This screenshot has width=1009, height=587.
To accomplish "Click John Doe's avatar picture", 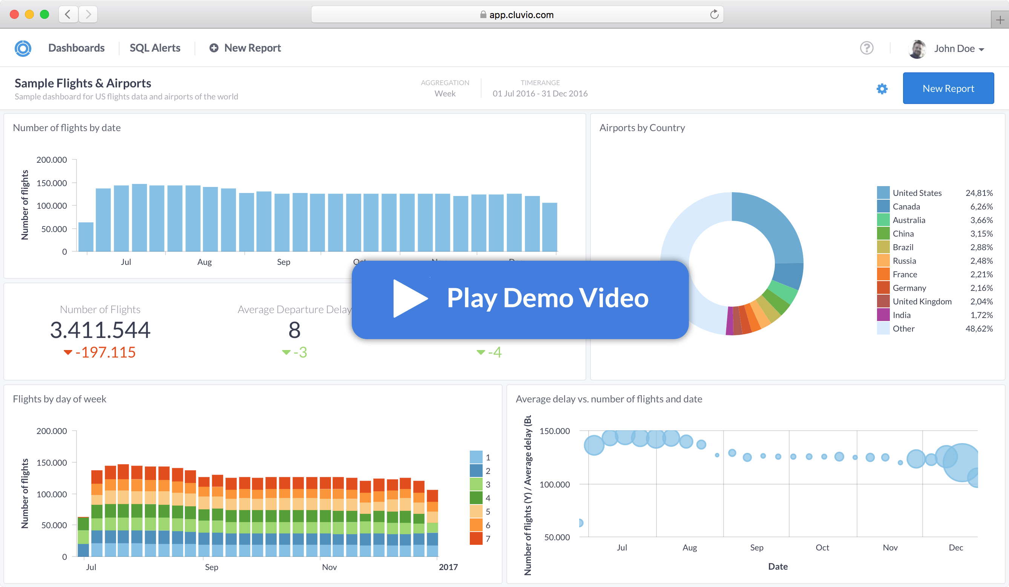I will point(917,49).
